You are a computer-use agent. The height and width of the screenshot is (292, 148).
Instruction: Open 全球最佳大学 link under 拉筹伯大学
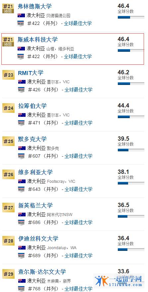coord(78,123)
